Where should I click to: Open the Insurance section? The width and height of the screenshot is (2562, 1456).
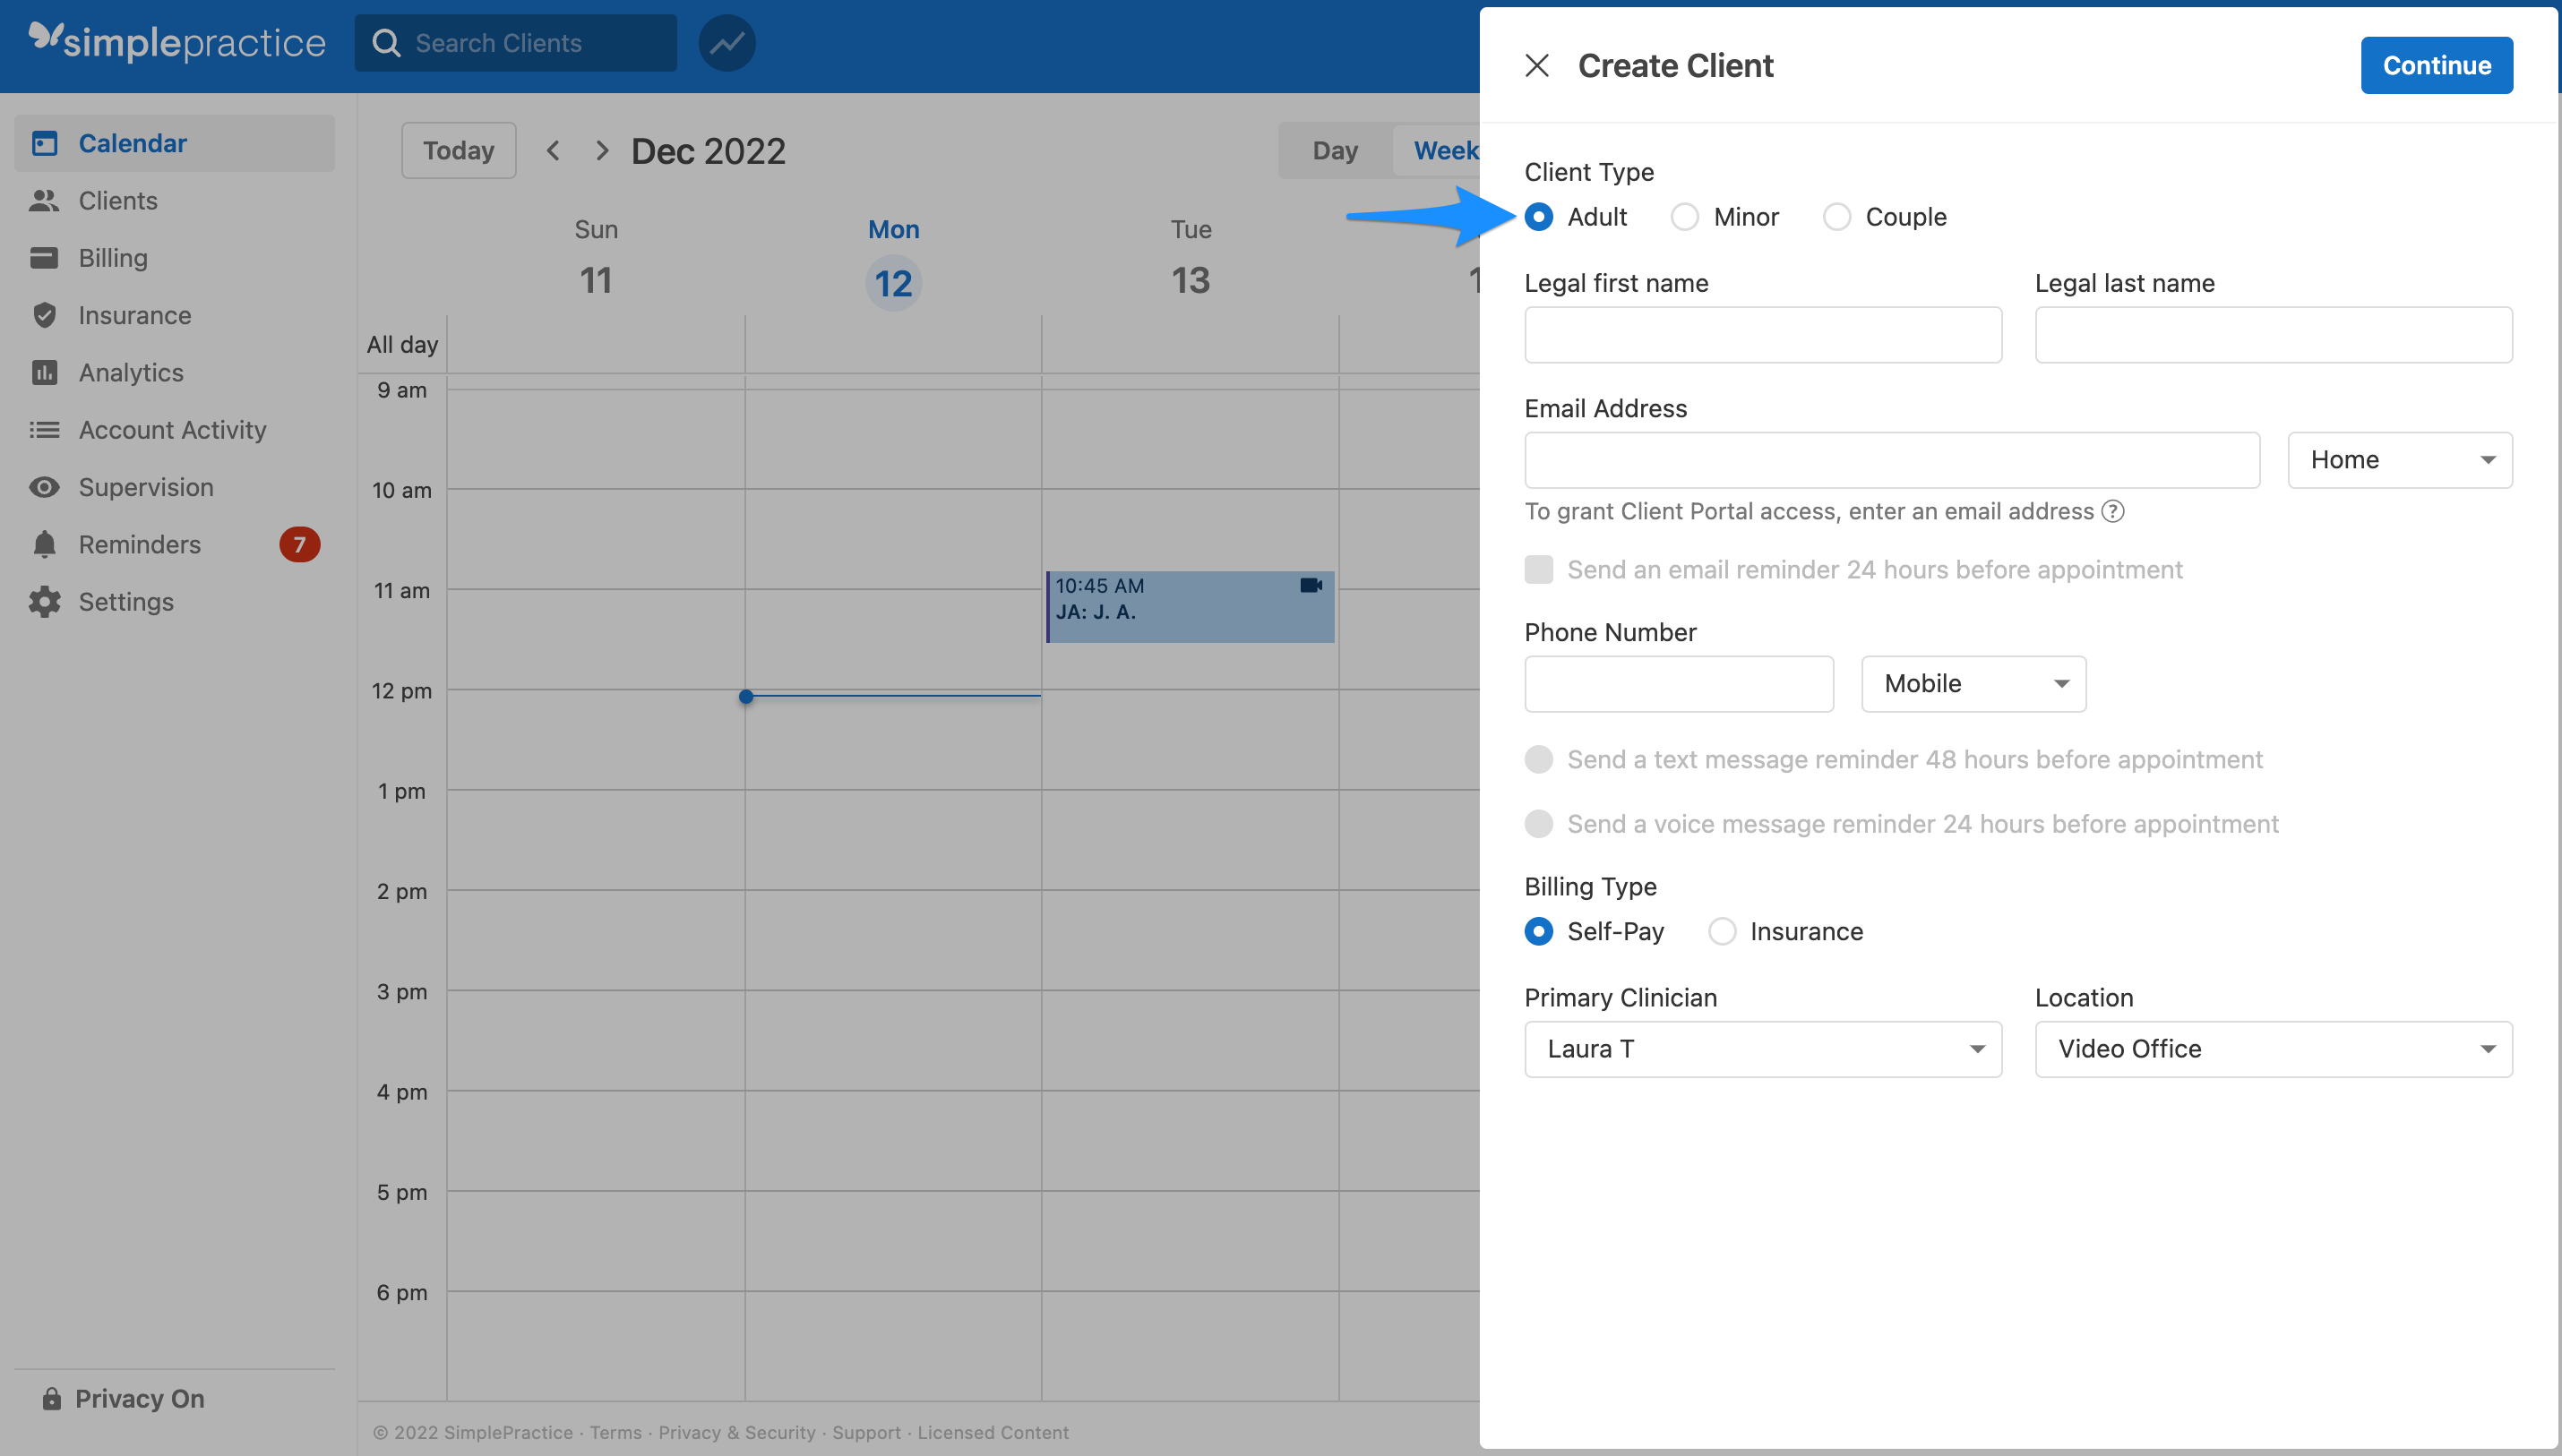pyautogui.click(x=134, y=315)
